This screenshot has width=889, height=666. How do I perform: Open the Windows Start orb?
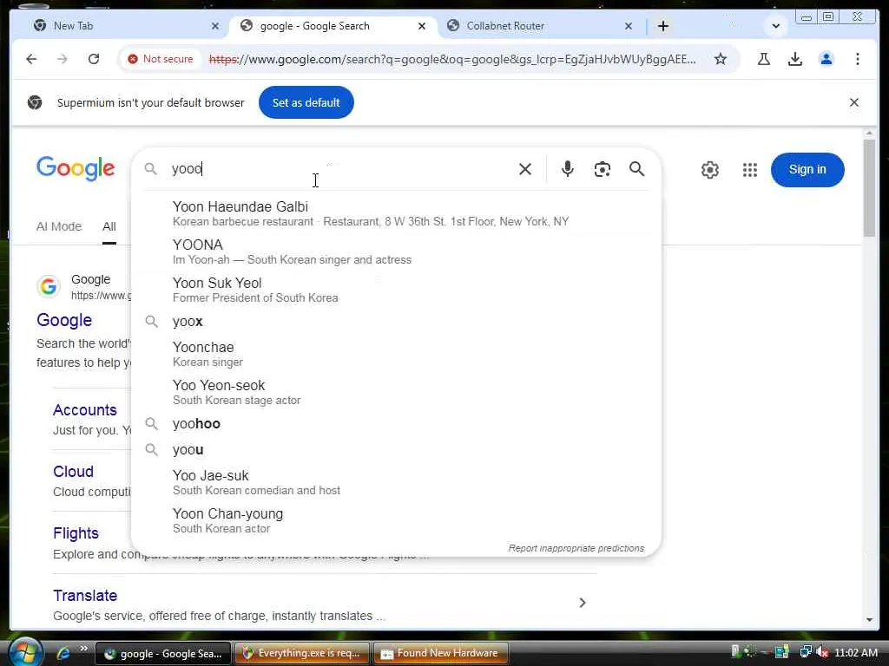point(25,653)
